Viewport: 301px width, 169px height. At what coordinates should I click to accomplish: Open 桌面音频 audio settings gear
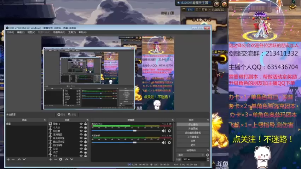click(169, 143)
